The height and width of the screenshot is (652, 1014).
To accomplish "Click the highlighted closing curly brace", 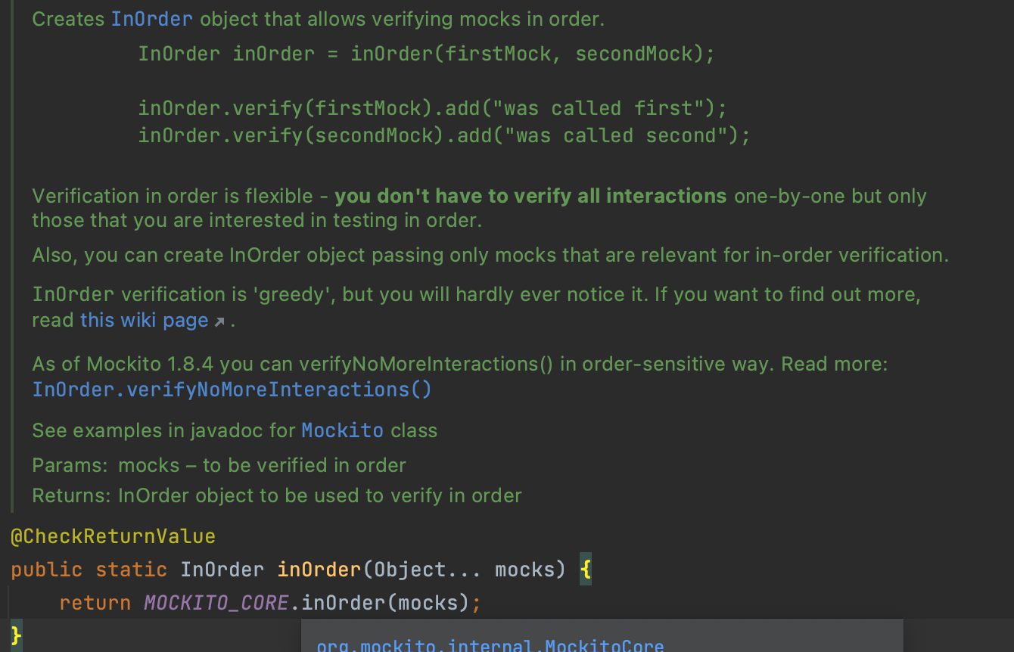I will tap(17, 635).
